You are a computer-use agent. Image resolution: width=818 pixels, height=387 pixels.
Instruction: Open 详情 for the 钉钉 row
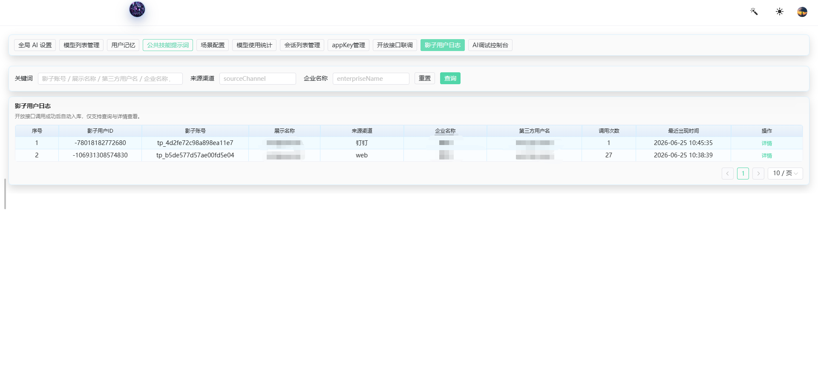pyautogui.click(x=767, y=143)
